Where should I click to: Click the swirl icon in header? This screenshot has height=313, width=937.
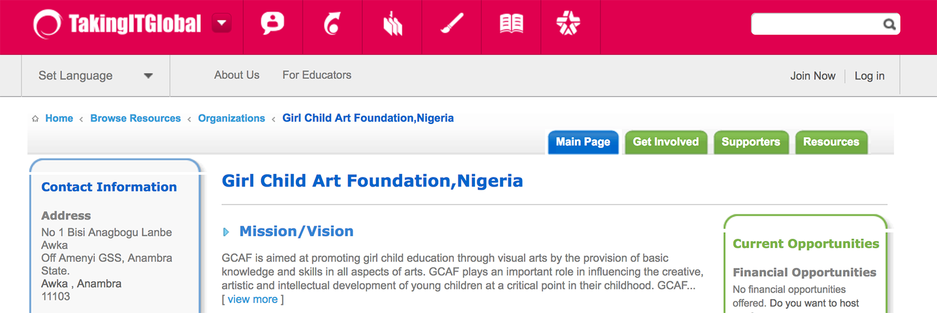coord(333,24)
